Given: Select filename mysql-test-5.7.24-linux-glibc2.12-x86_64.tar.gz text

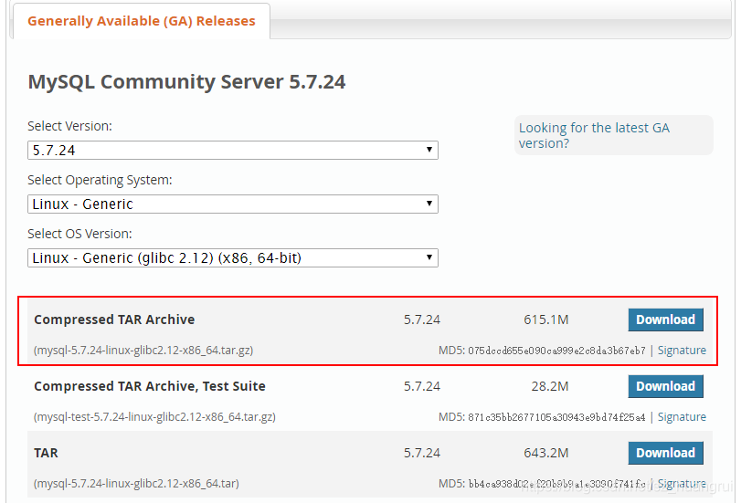Looking at the screenshot, I should (x=154, y=417).
